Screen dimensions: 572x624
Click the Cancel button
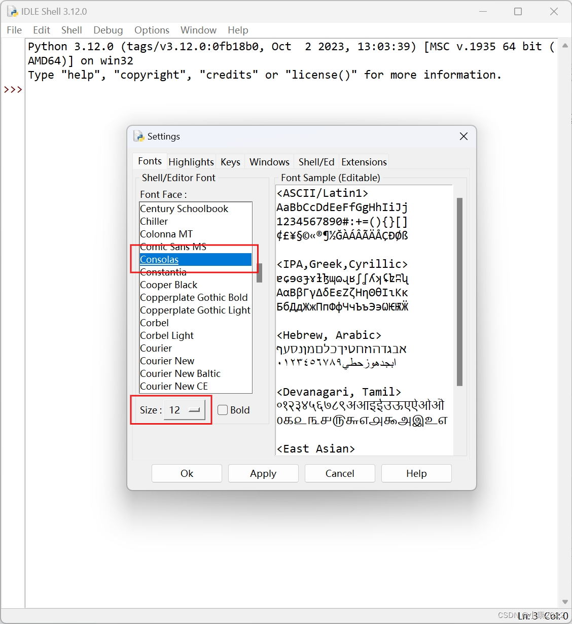click(x=340, y=473)
